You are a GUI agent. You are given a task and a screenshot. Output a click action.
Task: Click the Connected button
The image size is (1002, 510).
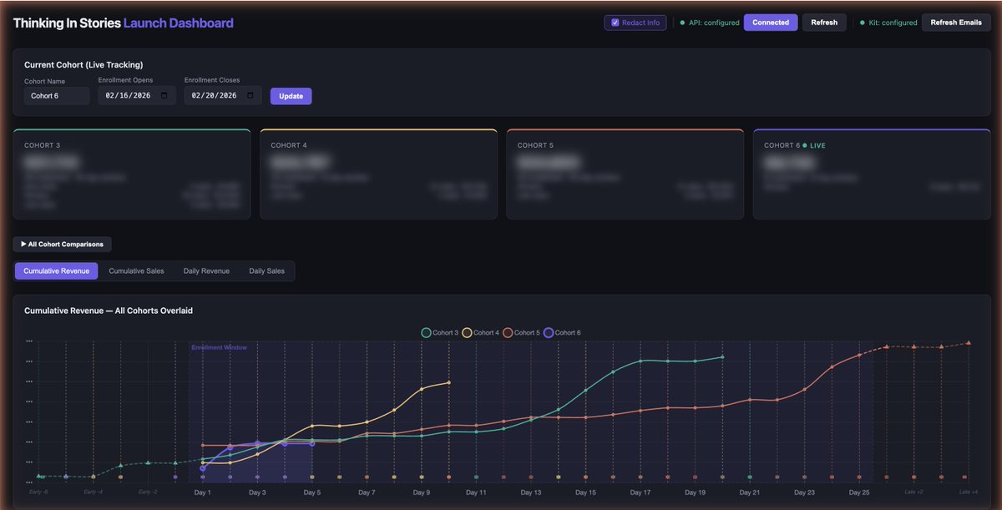(771, 23)
